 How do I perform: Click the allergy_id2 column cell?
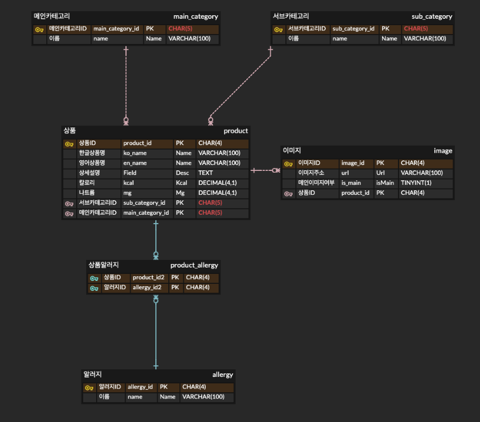click(149, 287)
